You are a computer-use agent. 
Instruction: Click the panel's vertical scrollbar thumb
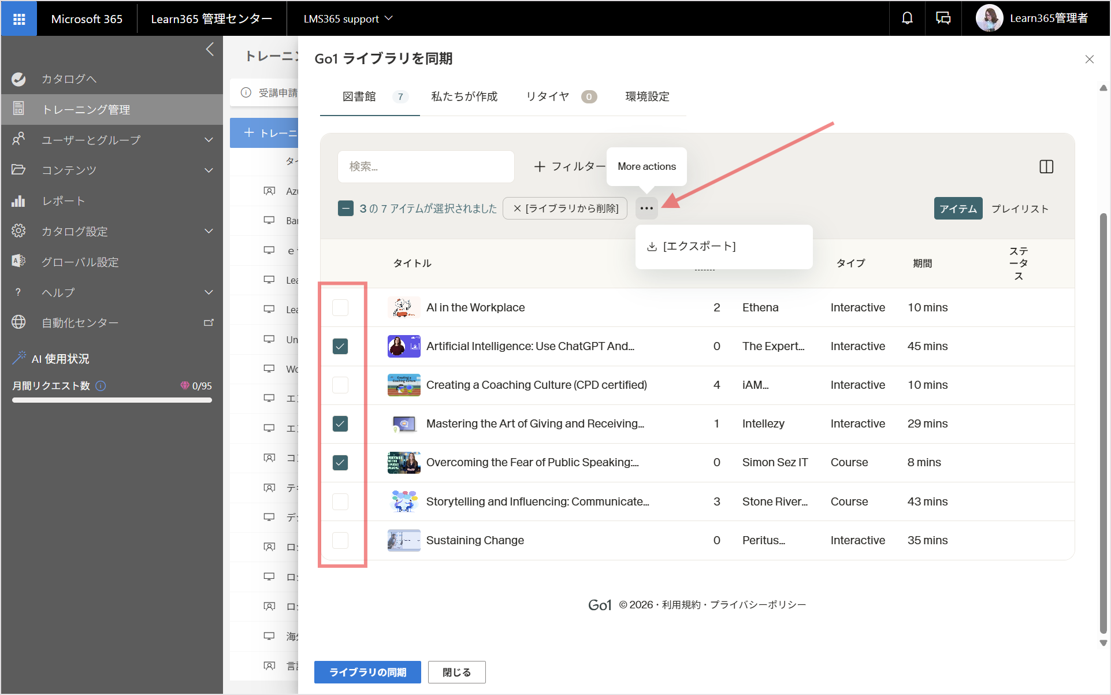pos(1103,423)
